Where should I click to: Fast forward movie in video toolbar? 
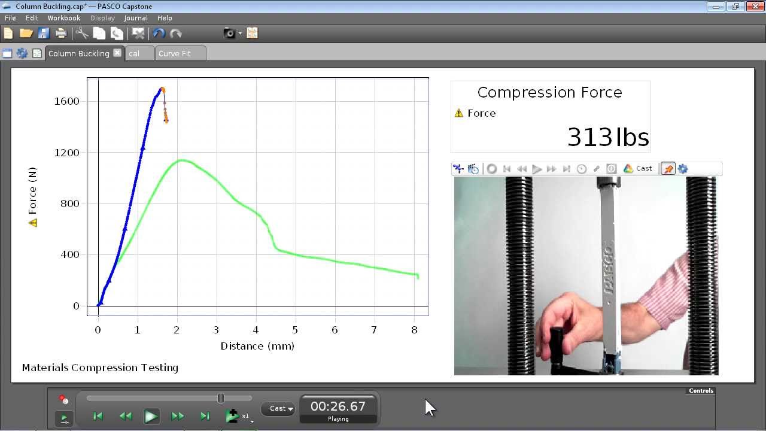[552, 169]
